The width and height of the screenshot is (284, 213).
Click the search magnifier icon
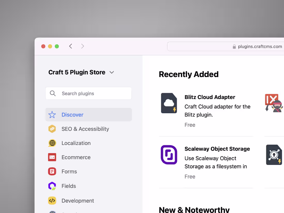click(x=53, y=93)
